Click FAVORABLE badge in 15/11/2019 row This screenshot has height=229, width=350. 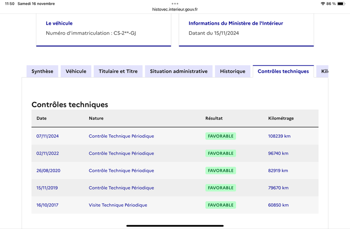(x=220, y=188)
